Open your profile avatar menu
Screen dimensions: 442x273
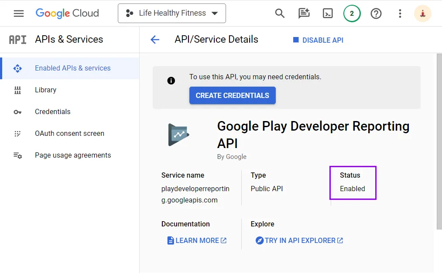(422, 13)
